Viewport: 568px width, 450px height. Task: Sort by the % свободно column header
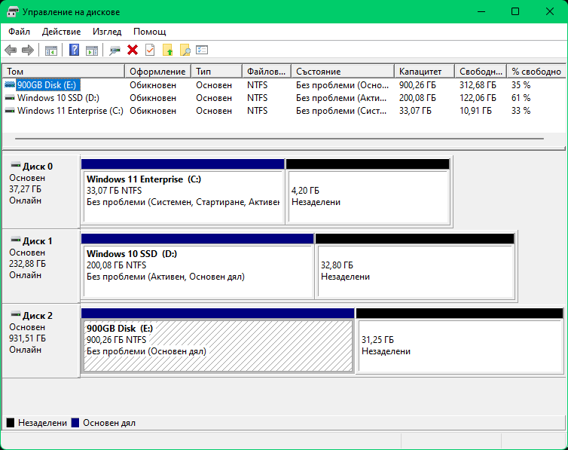coord(536,72)
